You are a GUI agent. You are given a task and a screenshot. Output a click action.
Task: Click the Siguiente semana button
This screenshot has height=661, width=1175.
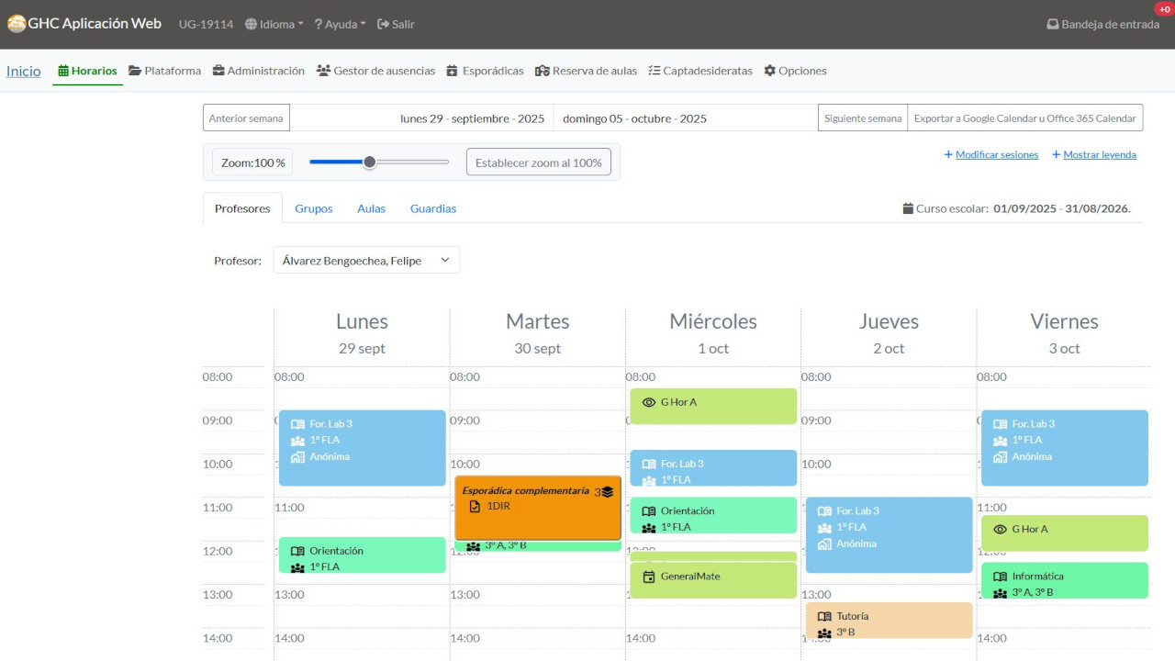(862, 118)
